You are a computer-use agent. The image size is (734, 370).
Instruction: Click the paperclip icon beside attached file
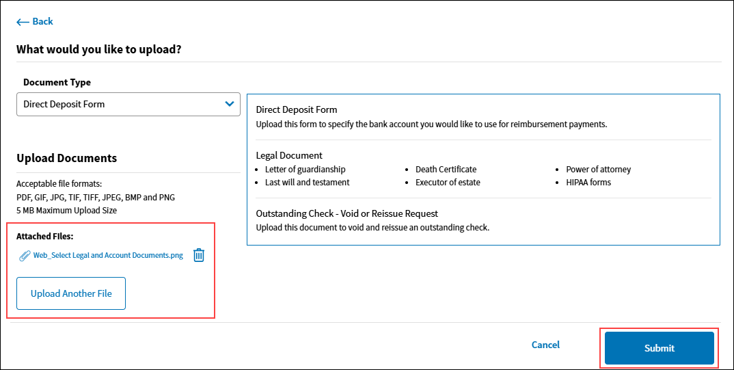click(25, 256)
